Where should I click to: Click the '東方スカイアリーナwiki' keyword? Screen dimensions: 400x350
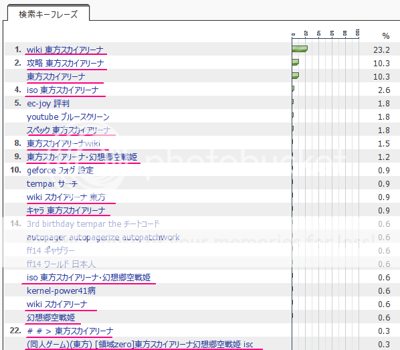point(64,143)
